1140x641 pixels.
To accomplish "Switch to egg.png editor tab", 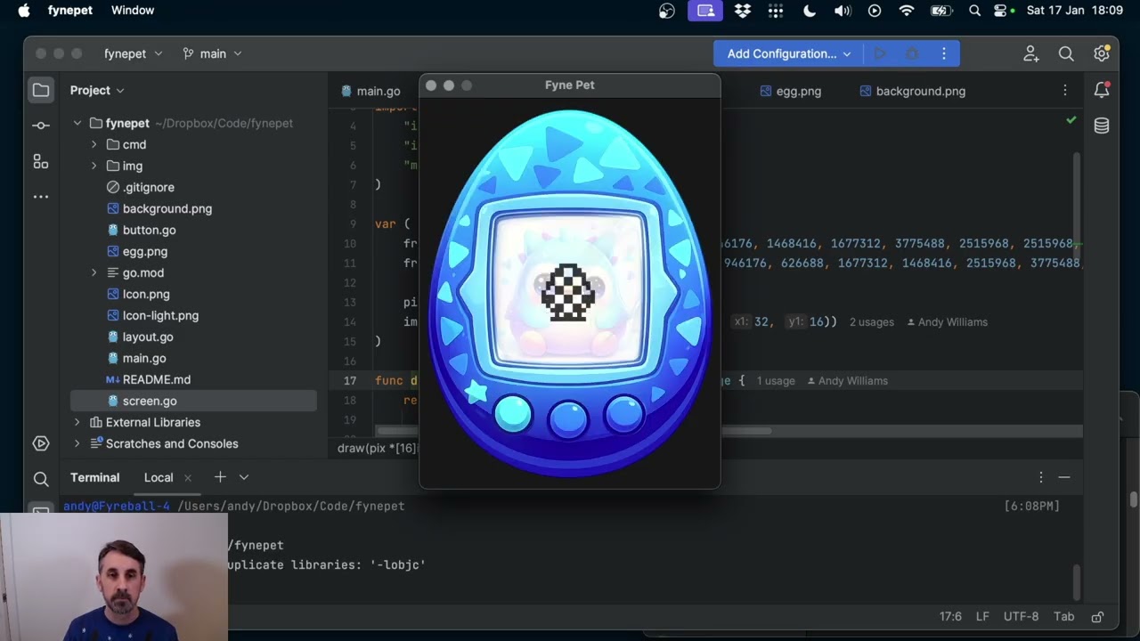I will pyautogui.click(x=791, y=91).
